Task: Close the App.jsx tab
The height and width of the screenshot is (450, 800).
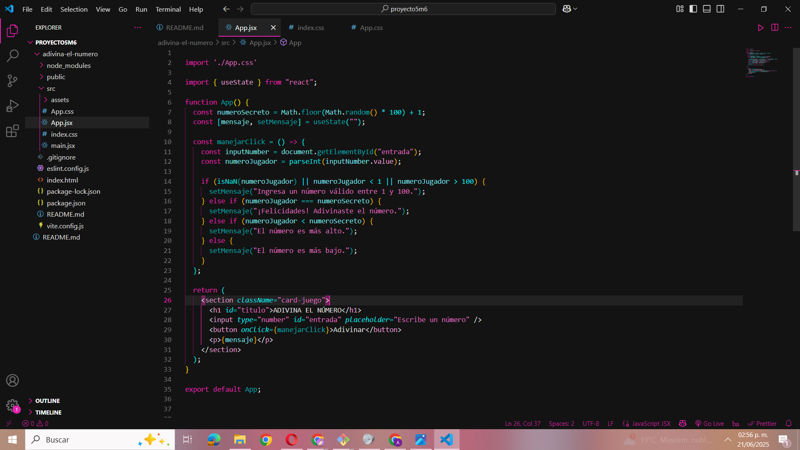Action: click(273, 27)
